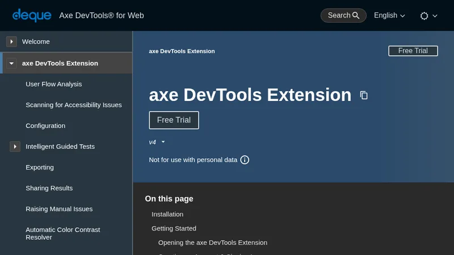
Task: Open Sharing Results page
Action: point(49,188)
